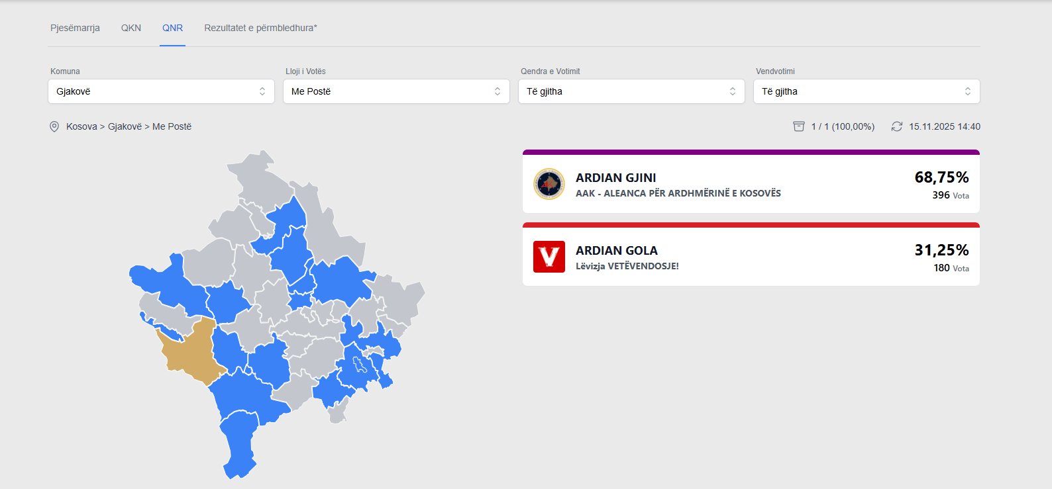Viewport: 1052px width, 489px height.
Task: Click the AAK party logo icon
Action: pos(549,184)
